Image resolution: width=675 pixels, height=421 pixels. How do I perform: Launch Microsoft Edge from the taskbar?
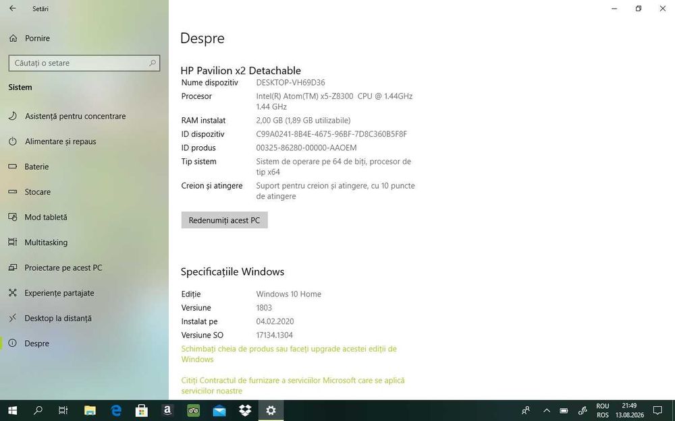(x=116, y=411)
